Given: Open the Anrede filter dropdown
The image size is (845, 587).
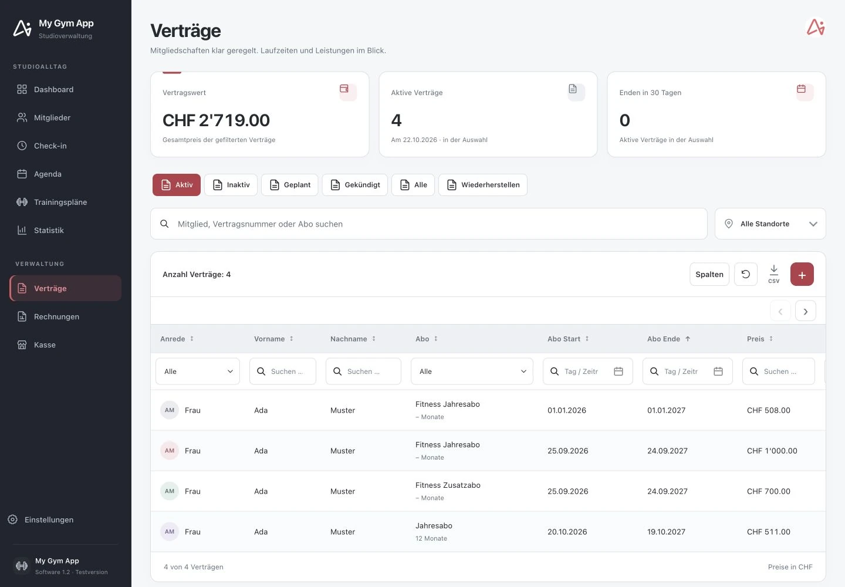Looking at the screenshot, I should [x=198, y=372].
